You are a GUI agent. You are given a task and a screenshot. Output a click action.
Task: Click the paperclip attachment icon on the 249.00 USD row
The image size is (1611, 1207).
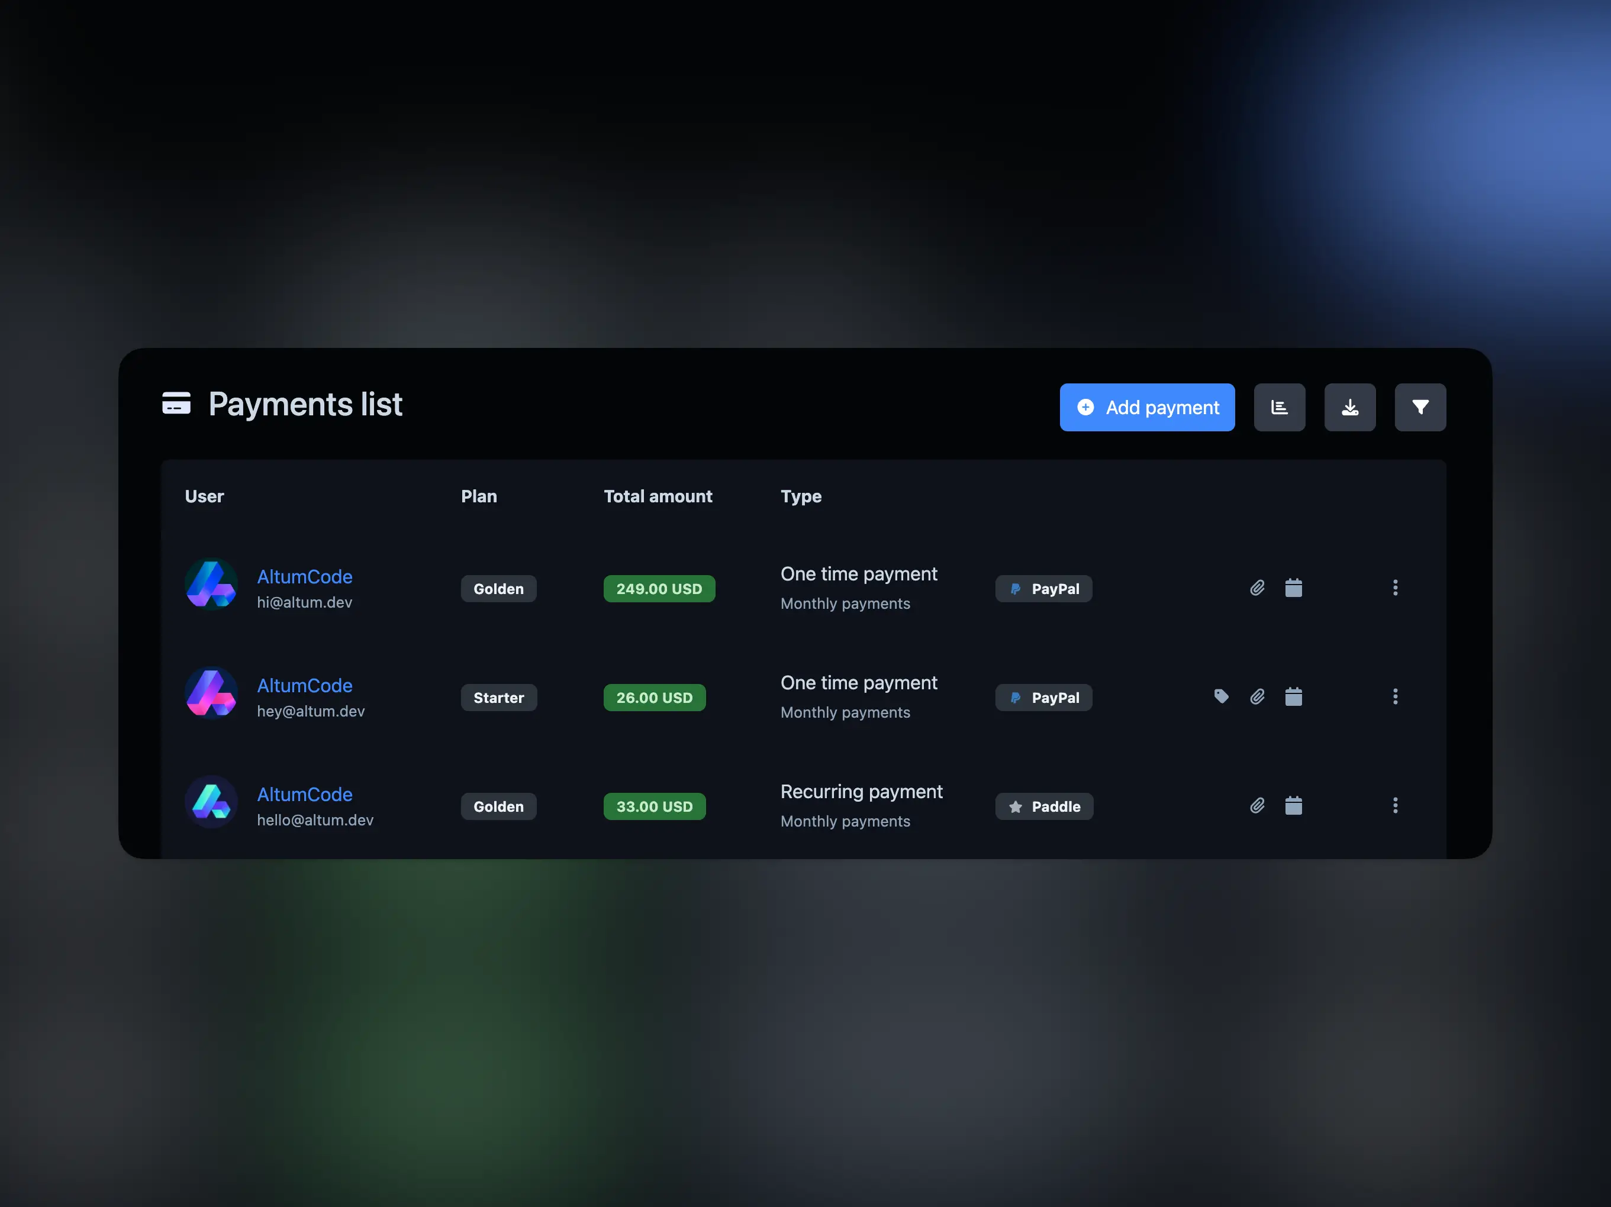coord(1257,588)
